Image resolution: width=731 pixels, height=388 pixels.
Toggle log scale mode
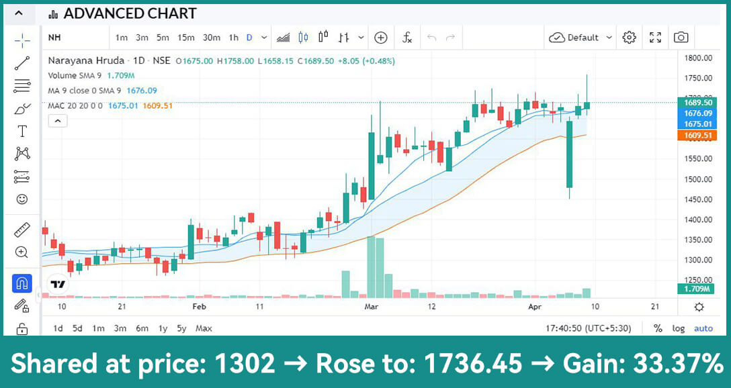[x=679, y=328]
